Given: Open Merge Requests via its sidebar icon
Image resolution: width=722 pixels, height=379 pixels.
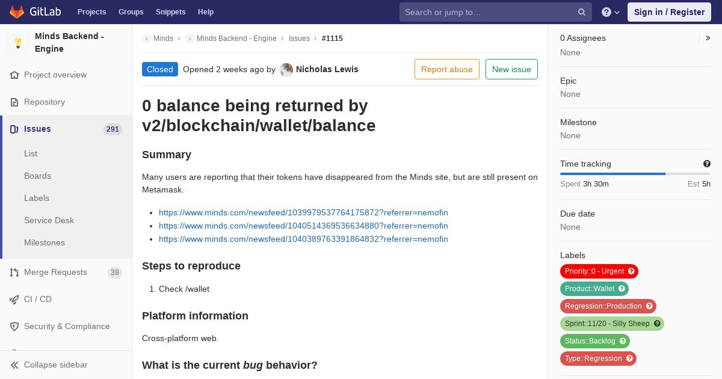Looking at the screenshot, I should [14, 273].
